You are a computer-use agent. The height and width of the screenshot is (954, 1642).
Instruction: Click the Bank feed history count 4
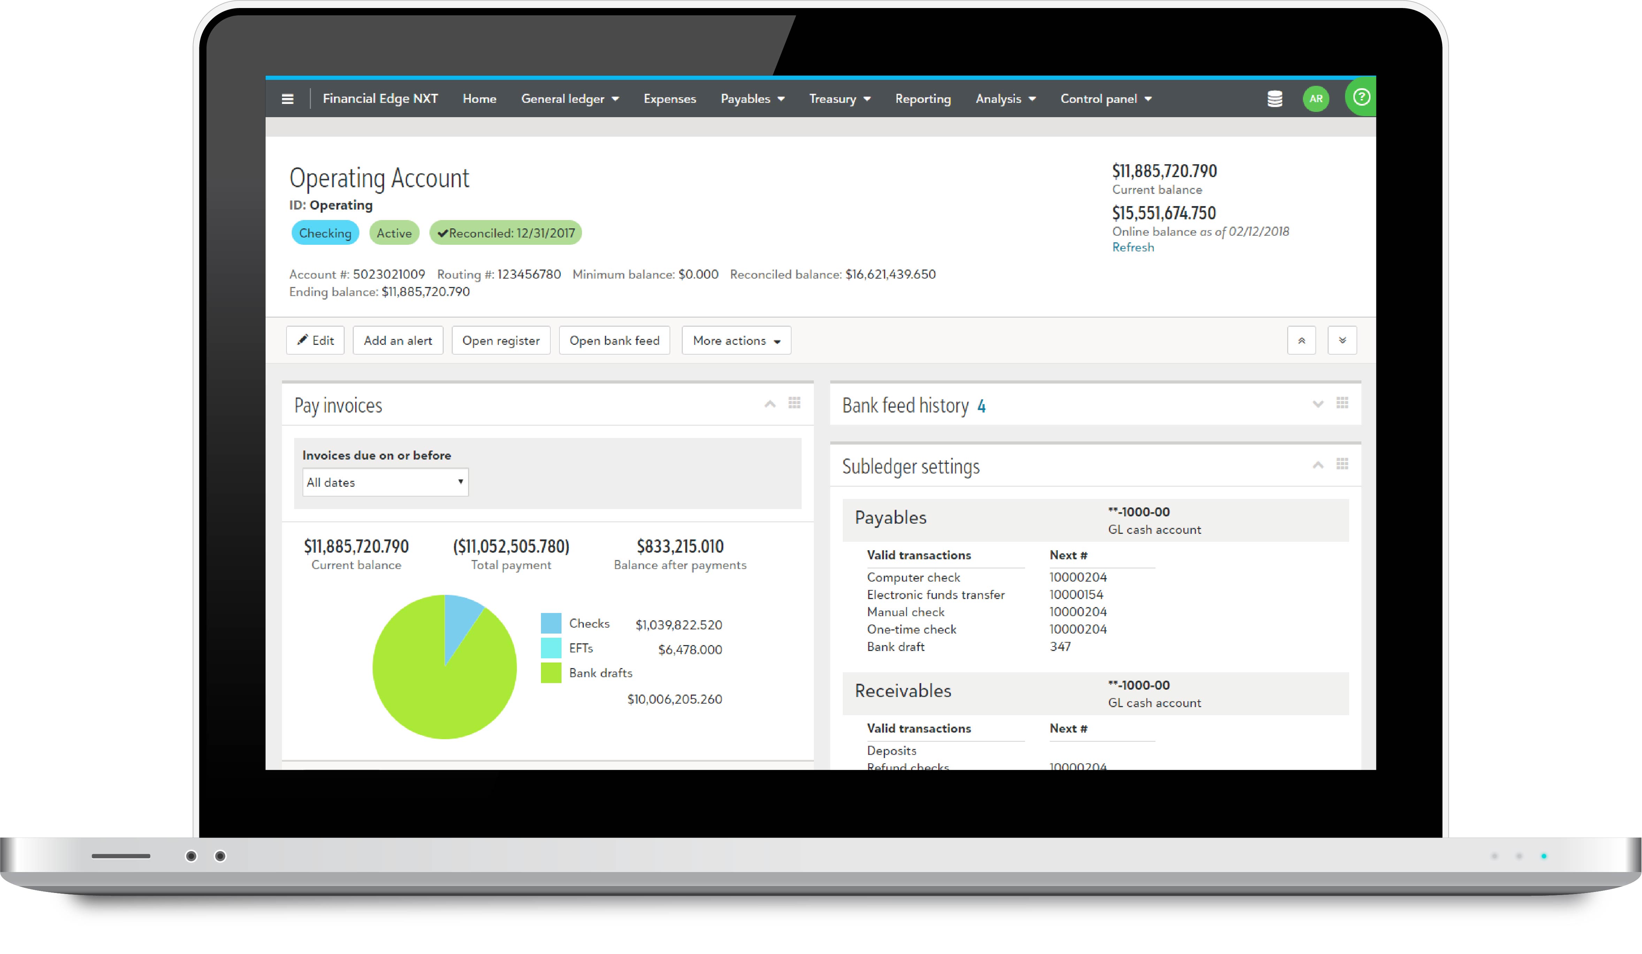[x=981, y=407]
